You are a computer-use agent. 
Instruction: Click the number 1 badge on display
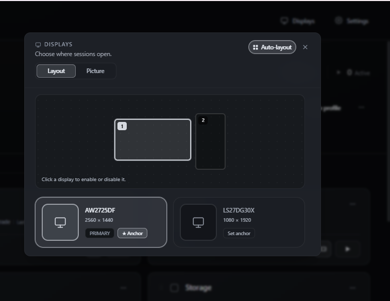[122, 126]
